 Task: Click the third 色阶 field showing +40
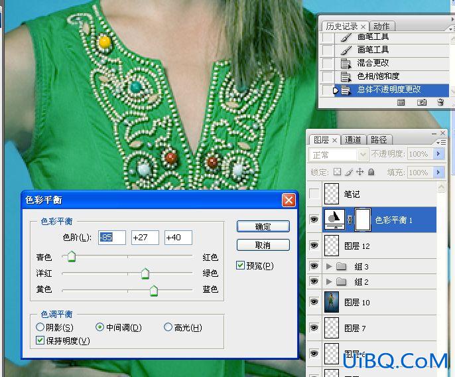tap(178, 238)
